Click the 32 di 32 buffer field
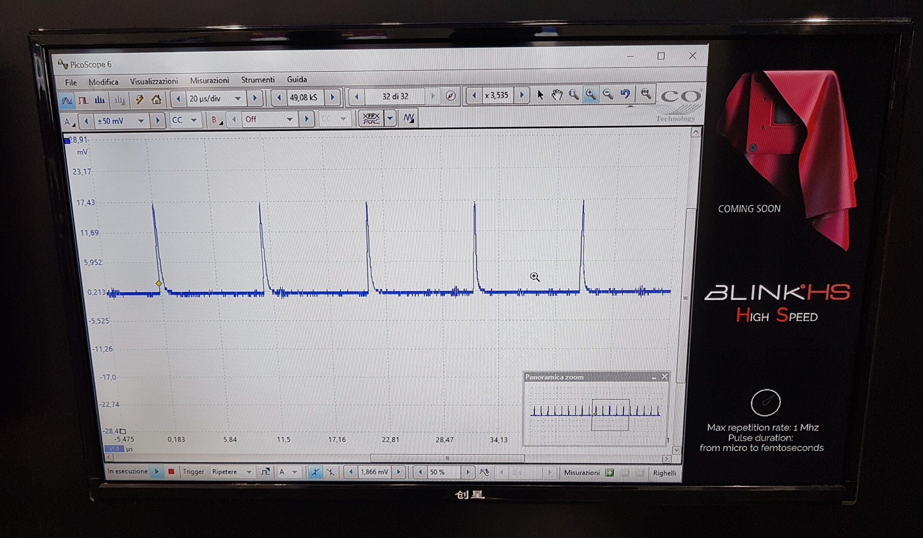Screen dimensions: 923x538 coord(395,96)
